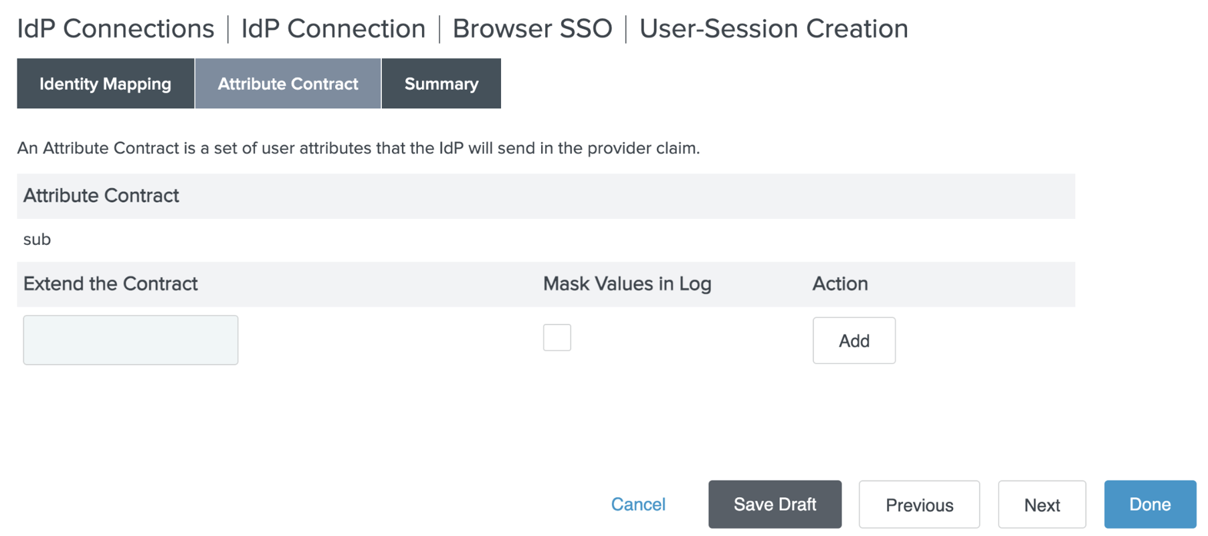Focus the Extend the Contract text field
The width and height of the screenshot is (1208, 536).
130,340
